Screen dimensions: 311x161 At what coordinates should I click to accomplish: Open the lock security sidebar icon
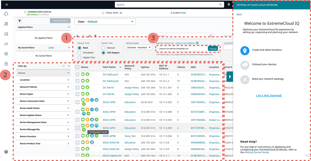(6, 64)
